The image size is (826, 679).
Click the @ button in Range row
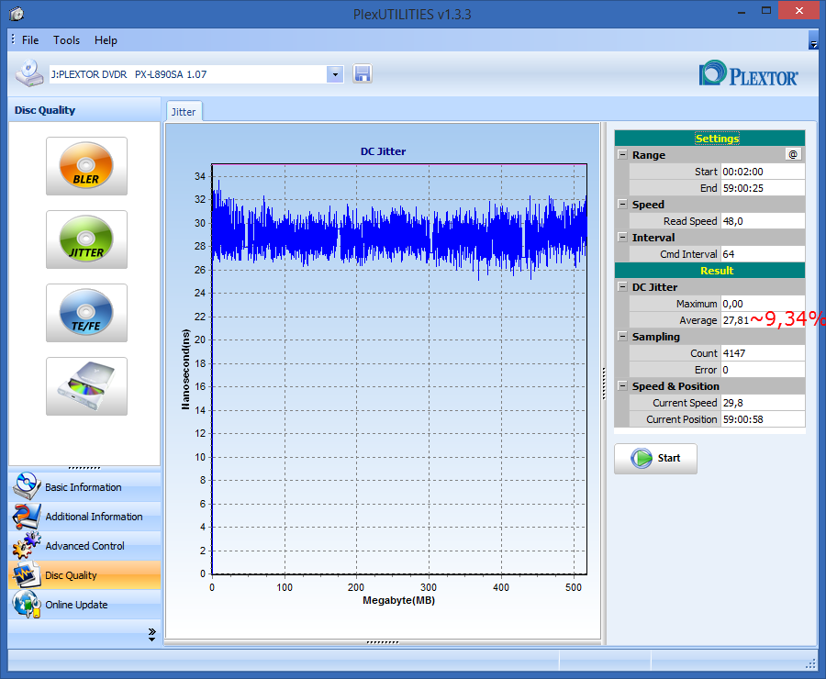coord(793,154)
